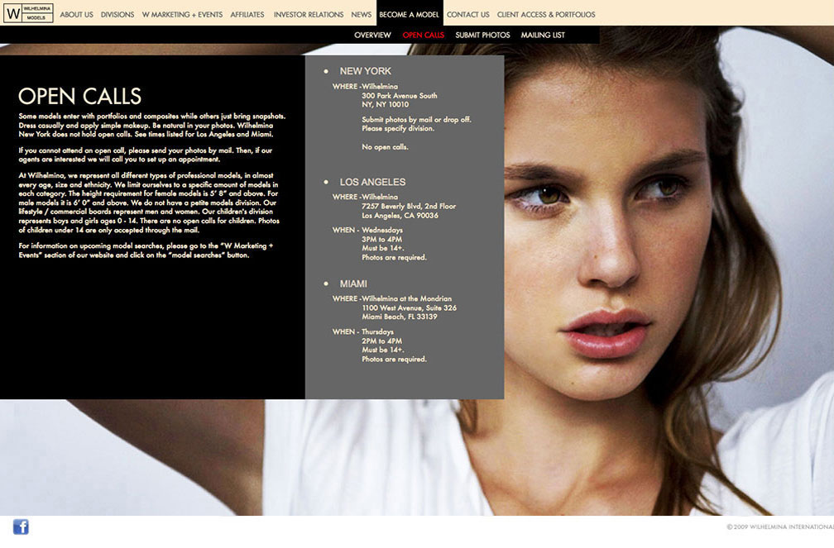Select Affiliates in the navigation bar
This screenshot has height=548, width=834.
247,14
